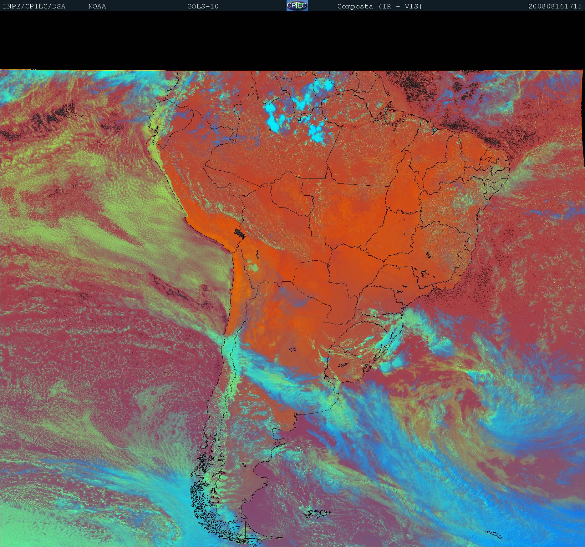Click the CPTEC logo in header
585x547 pixels.
coord(297,6)
